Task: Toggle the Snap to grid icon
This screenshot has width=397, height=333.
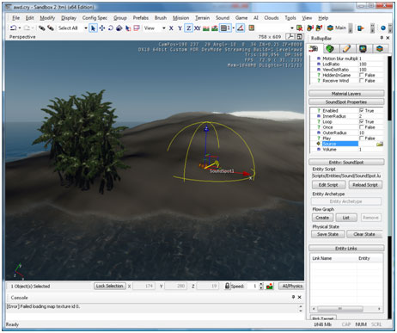Action: 225,28
